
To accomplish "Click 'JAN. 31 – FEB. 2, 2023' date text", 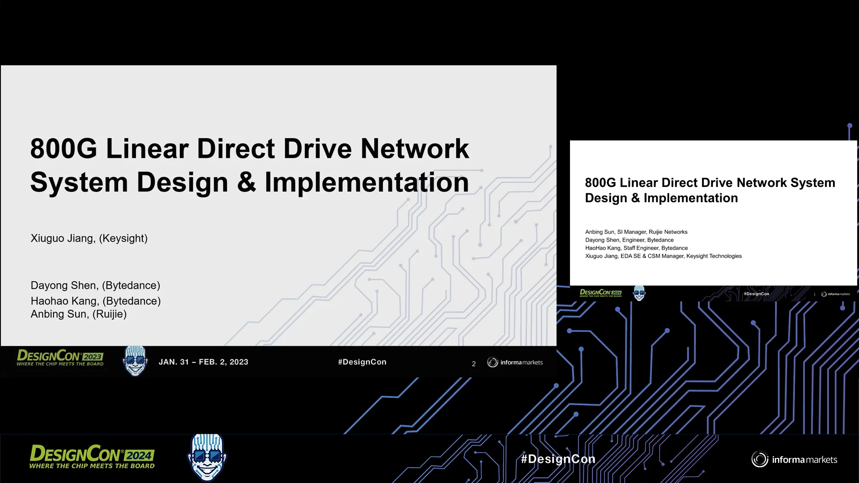I will point(204,362).
